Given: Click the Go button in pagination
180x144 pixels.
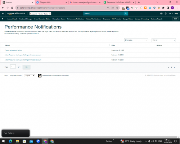Looking at the screenshot, I should [x=27, y=67].
